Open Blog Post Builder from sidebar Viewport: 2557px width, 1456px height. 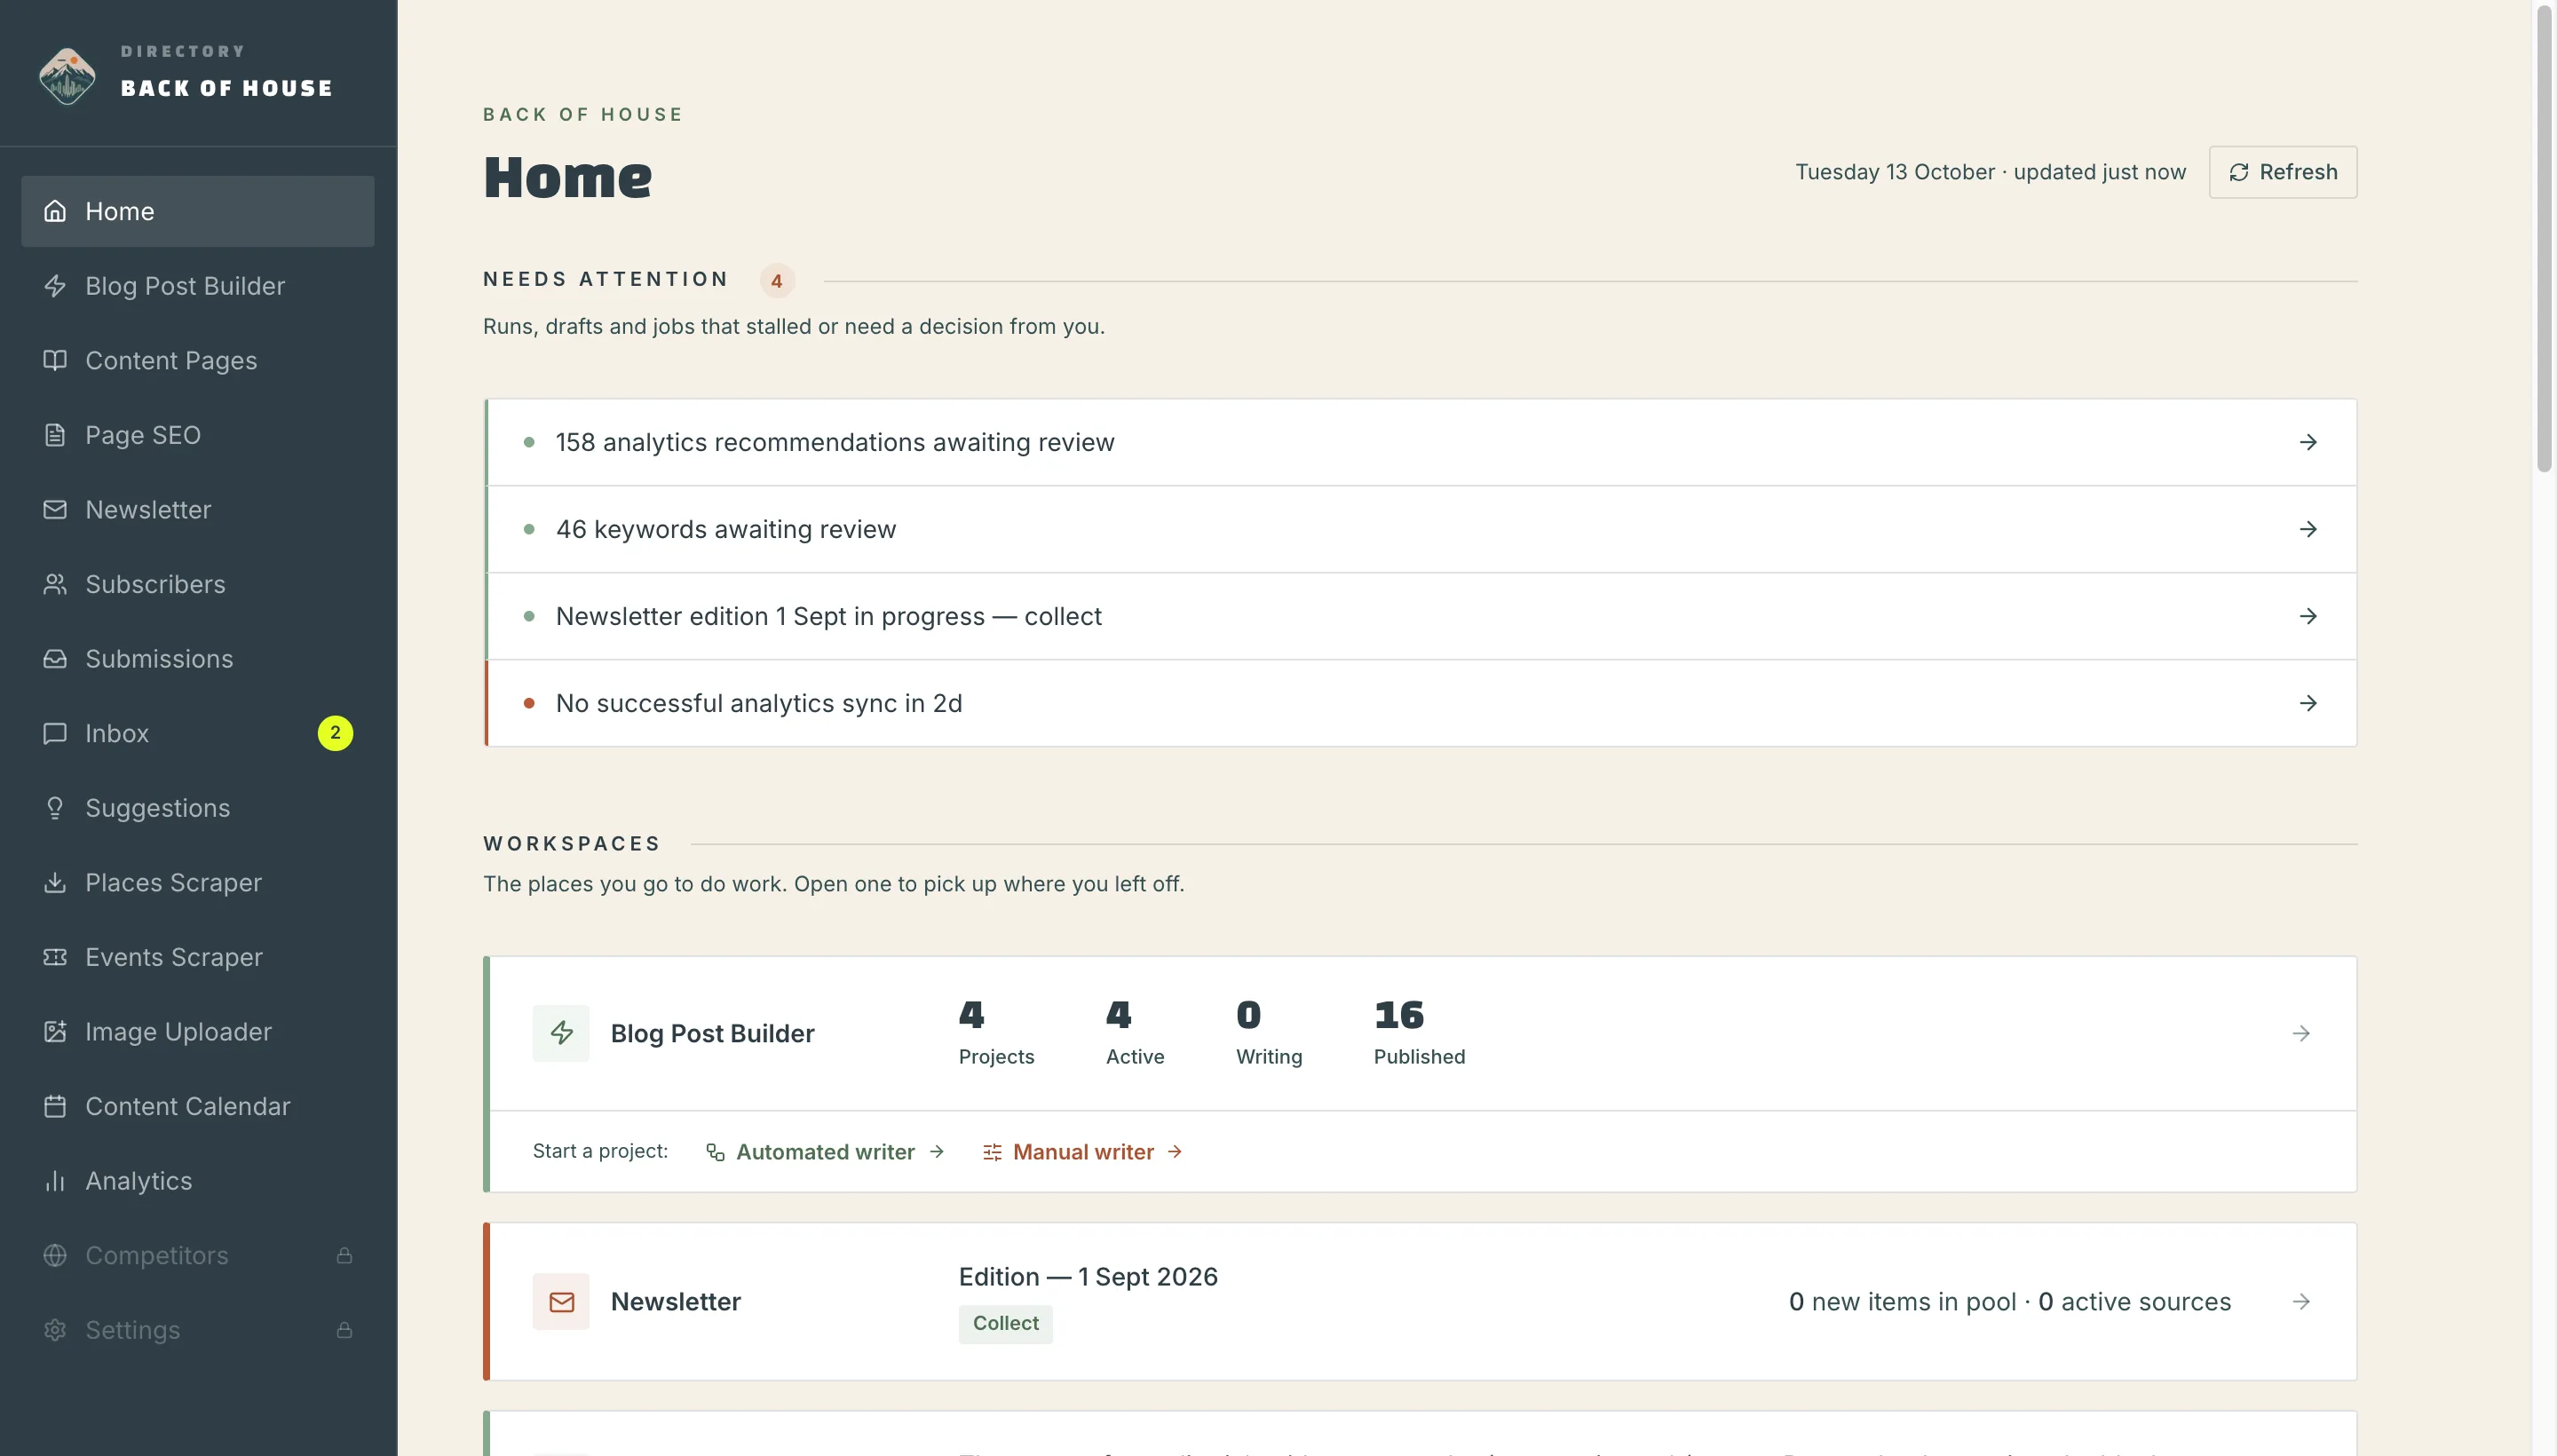(198, 286)
